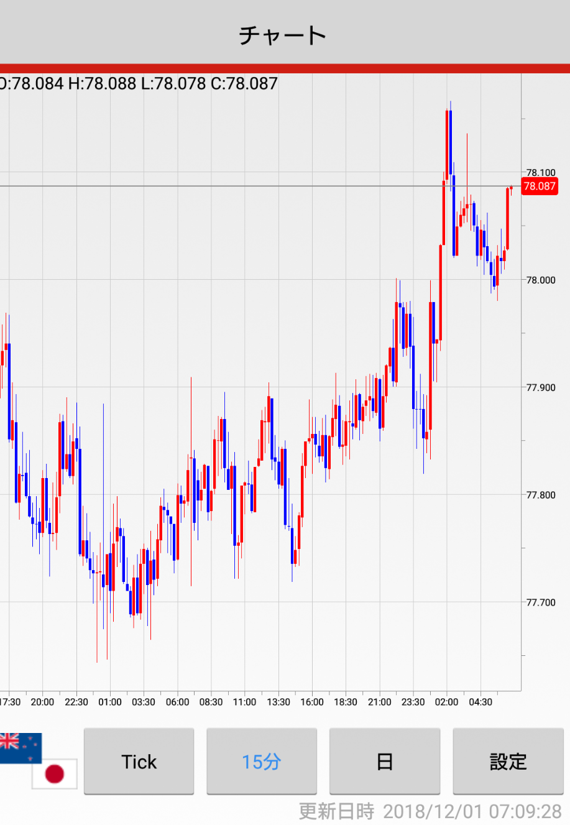
Task: Tap the 77.800 price axis label
Action: pyautogui.click(x=540, y=495)
